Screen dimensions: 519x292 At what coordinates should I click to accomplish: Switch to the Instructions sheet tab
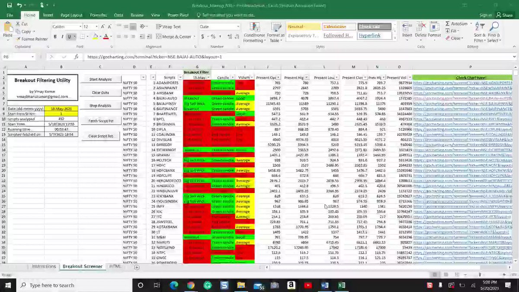click(x=44, y=266)
